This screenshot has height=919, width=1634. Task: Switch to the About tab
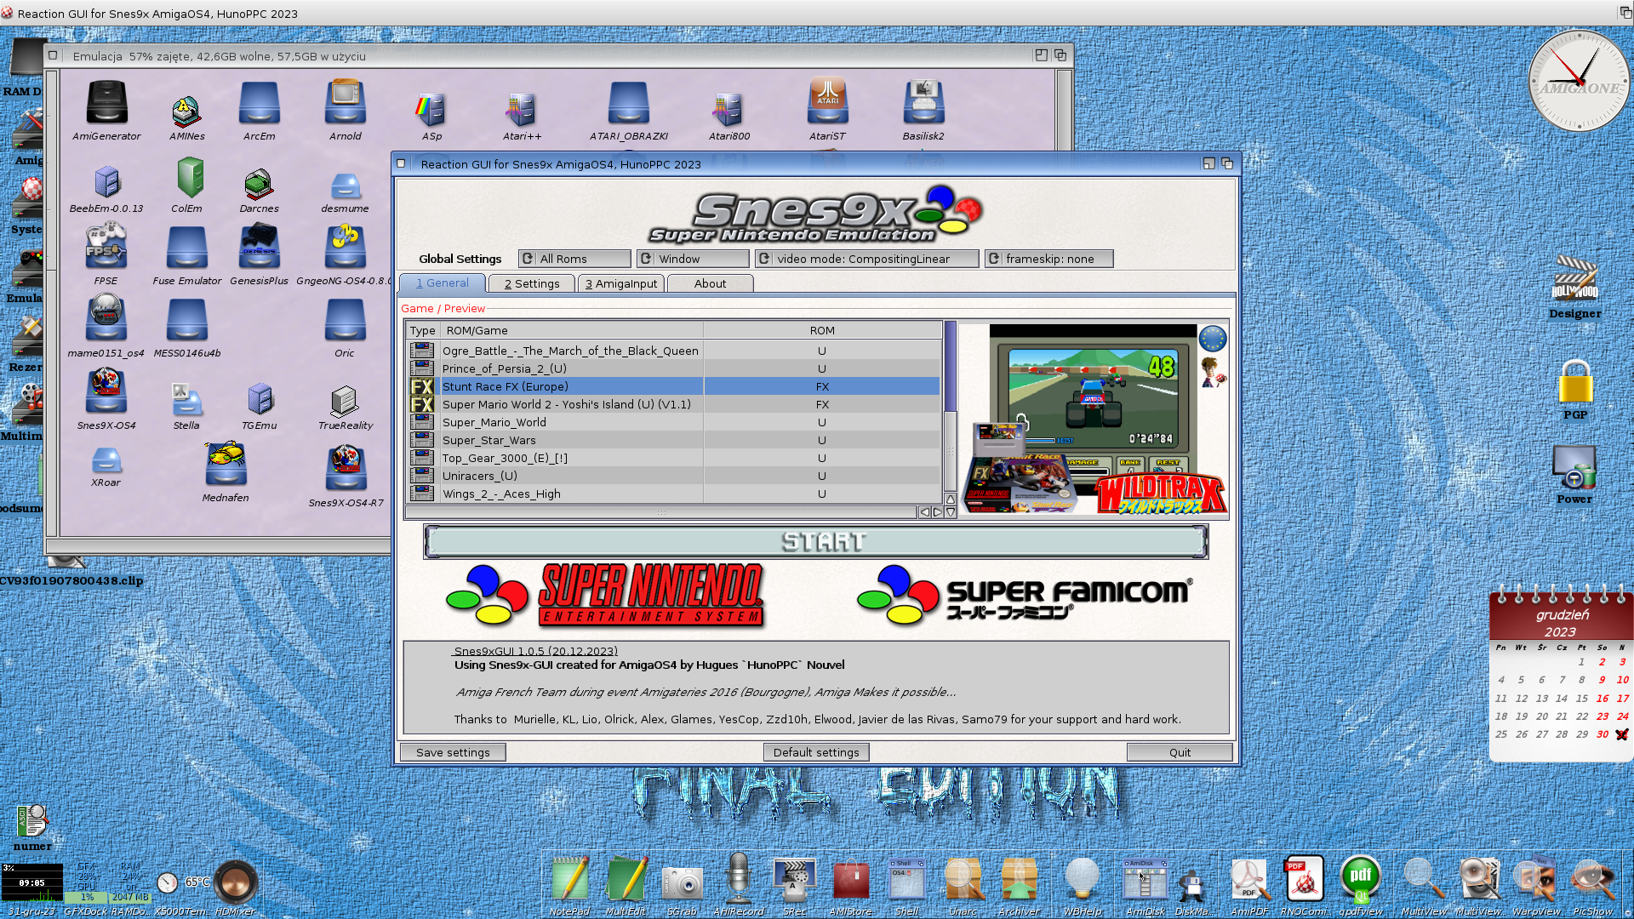(710, 283)
